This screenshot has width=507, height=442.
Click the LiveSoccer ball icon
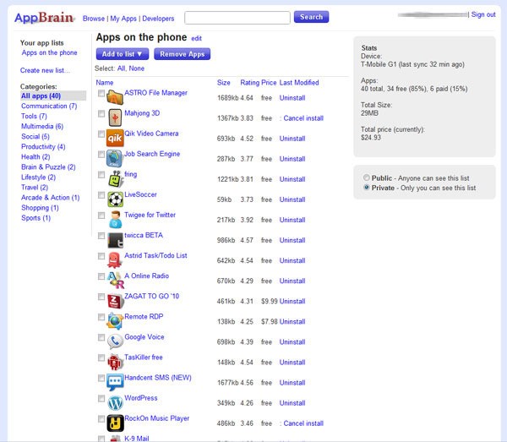[115, 199]
